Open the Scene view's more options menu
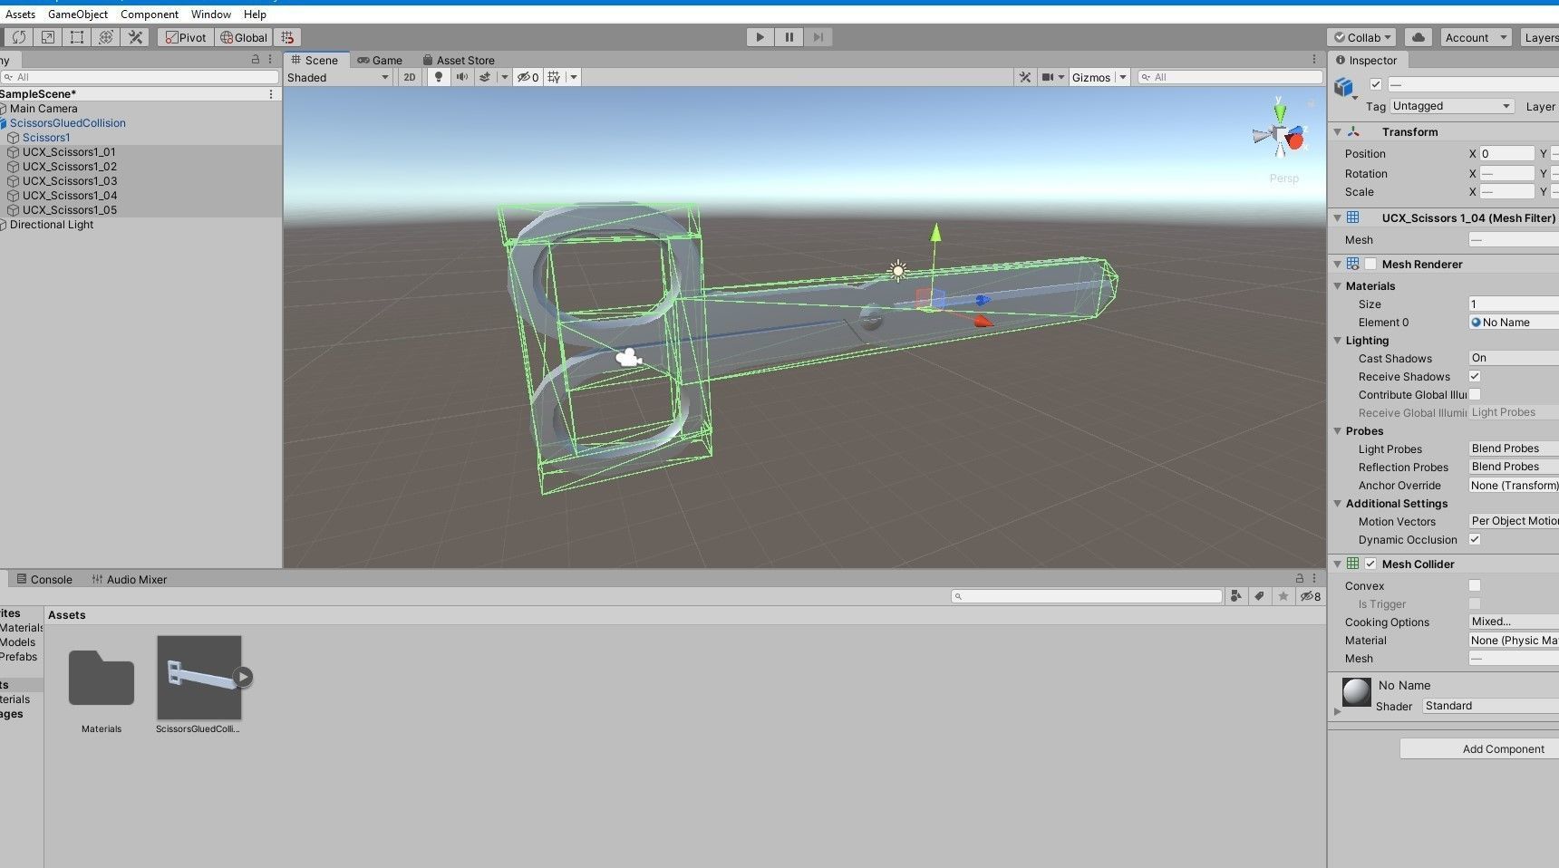Viewport: 1559px width, 868px height. tap(1314, 59)
